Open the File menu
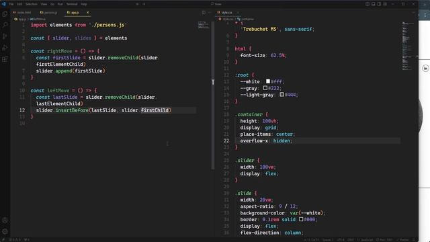Image resolution: width=430 pixels, height=242 pixels. (x=11, y=4)
